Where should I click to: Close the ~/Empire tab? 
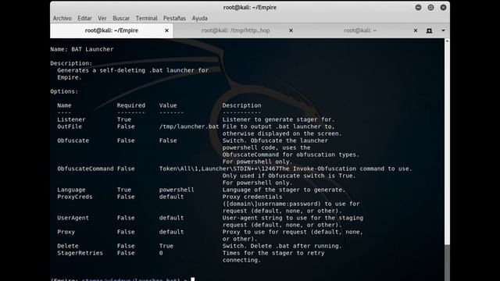coord(166,30)
